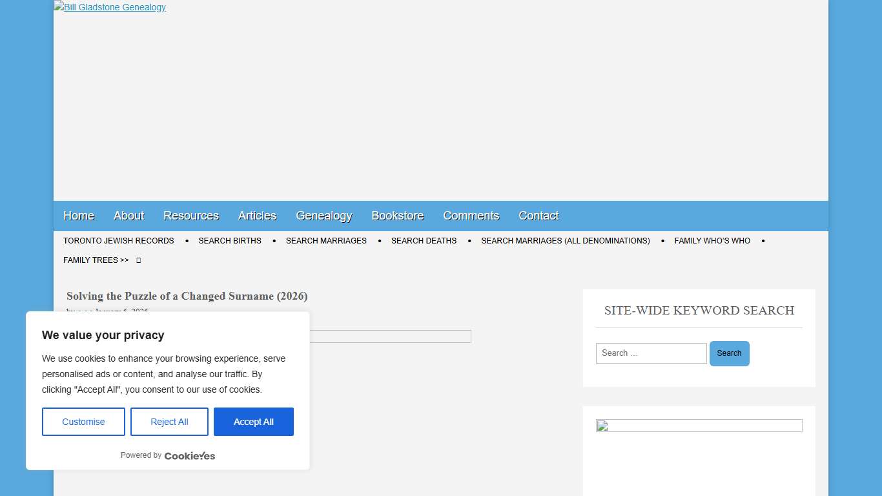Click the small icon after Family Trees
882x496 pixels.
pyautogui.click(x=138, y=260)
